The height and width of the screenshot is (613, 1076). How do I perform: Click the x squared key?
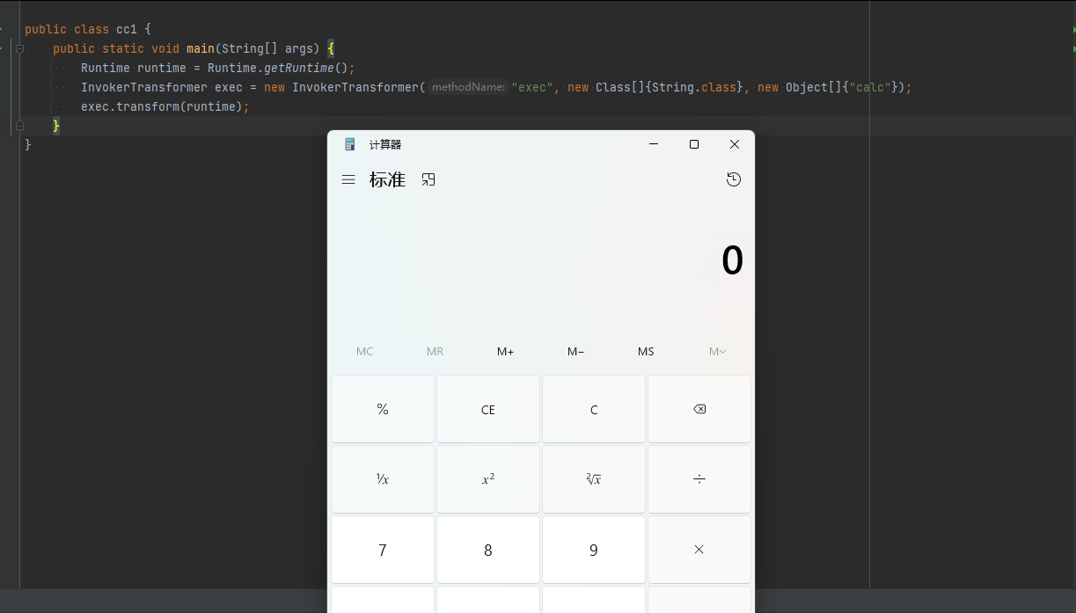(488, 479)
